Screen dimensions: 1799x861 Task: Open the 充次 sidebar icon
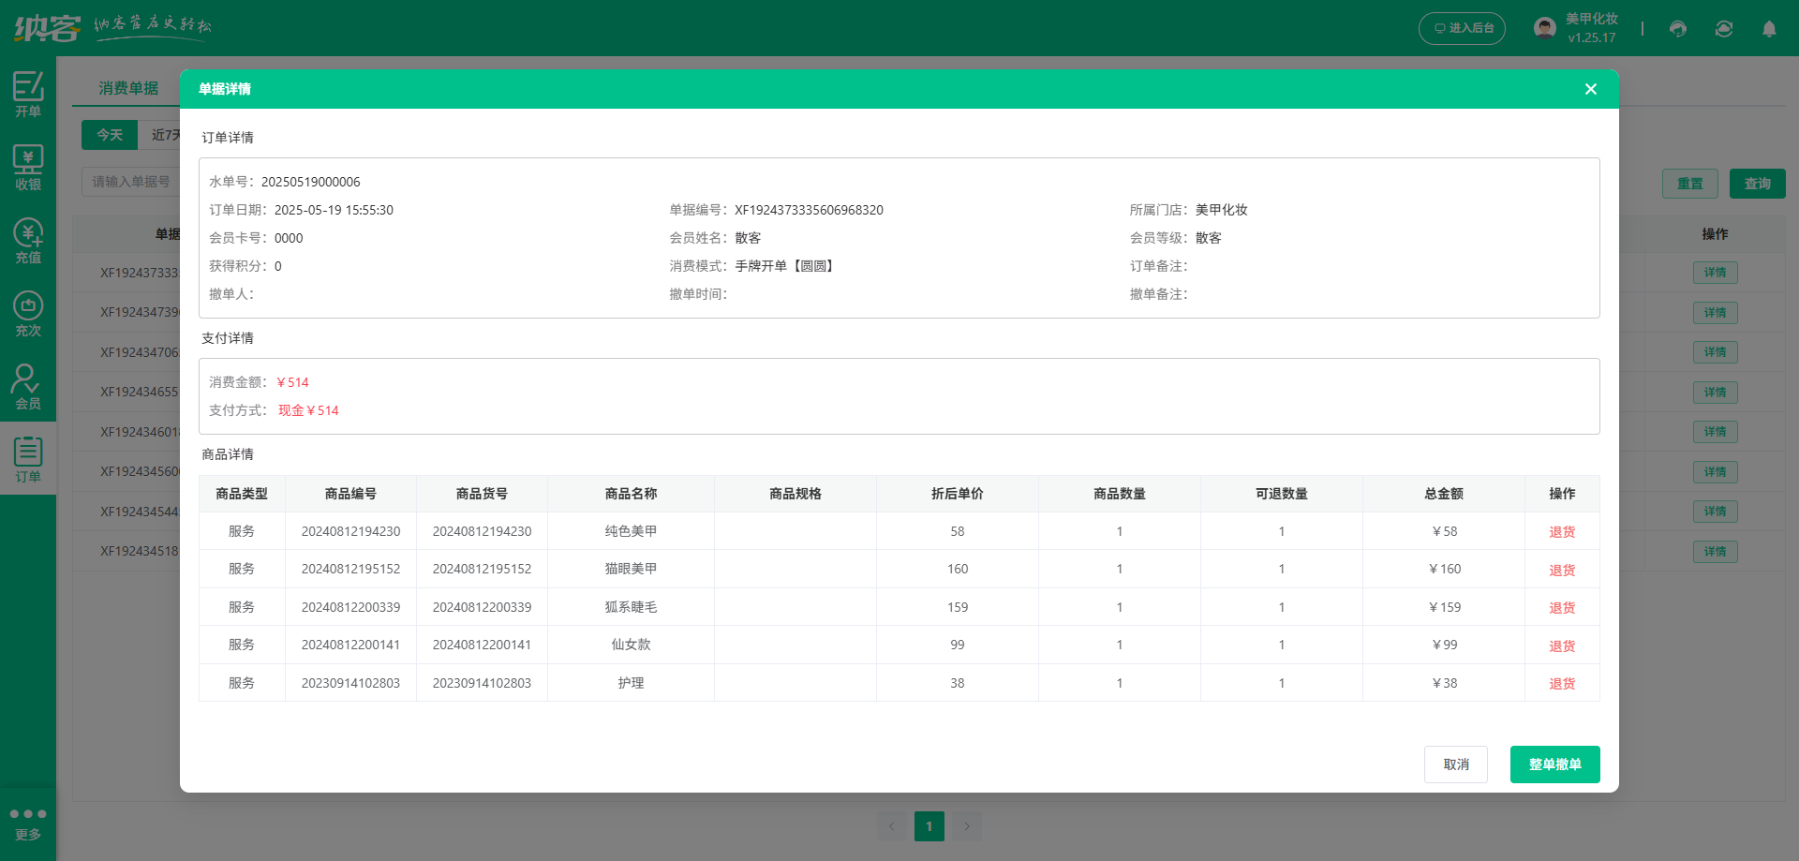coord(28,313)
